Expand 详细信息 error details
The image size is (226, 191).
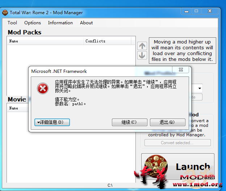(52, 122)
